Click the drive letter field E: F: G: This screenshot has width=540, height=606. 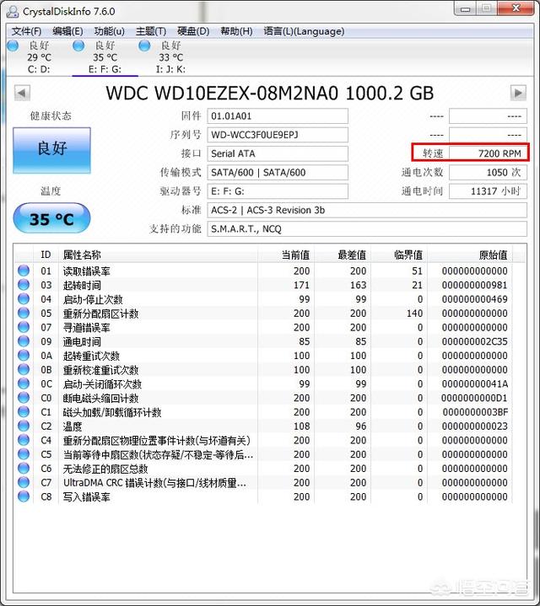(x=278, y=191)
